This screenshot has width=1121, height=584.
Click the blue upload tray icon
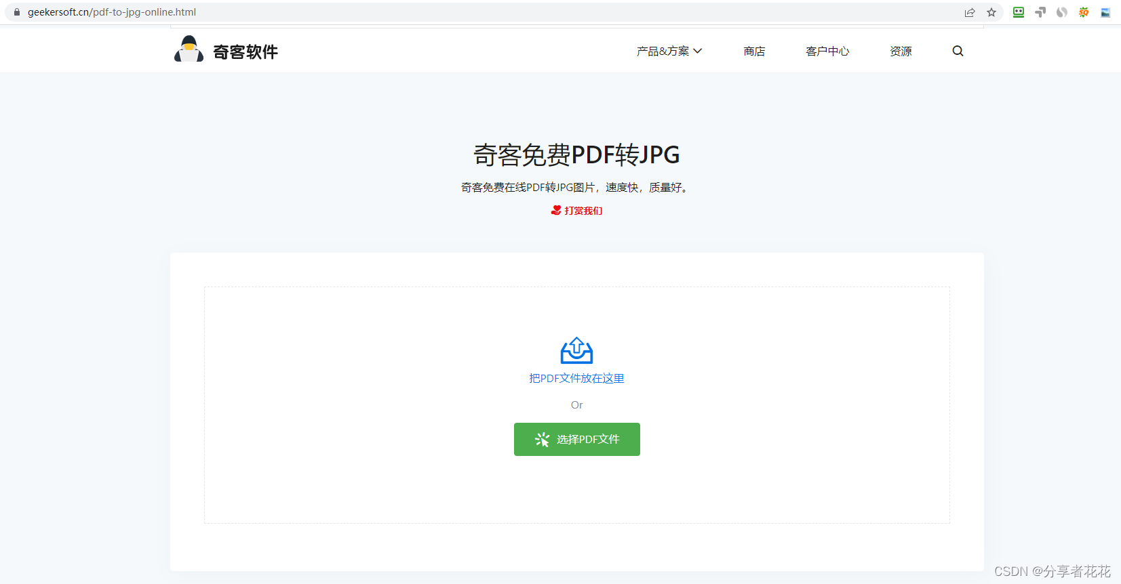pyautogui.click(x=576, y=350)
